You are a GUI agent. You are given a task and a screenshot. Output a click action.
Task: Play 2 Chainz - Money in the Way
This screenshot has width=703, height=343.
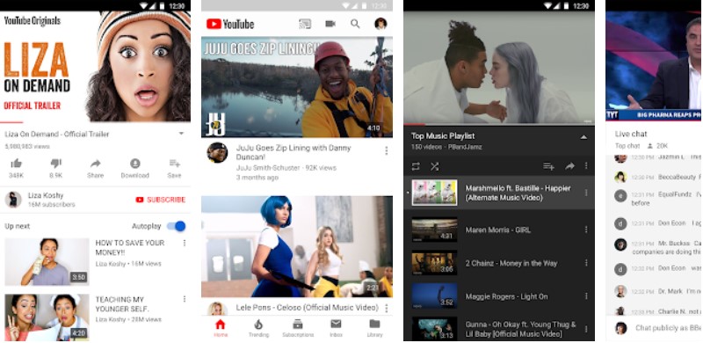[x=499, y=263]
